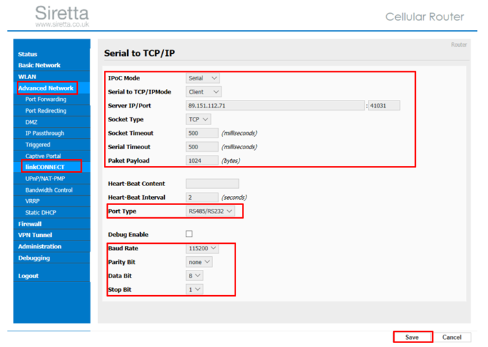Open the Firewall menu

[x=30, y=224]
